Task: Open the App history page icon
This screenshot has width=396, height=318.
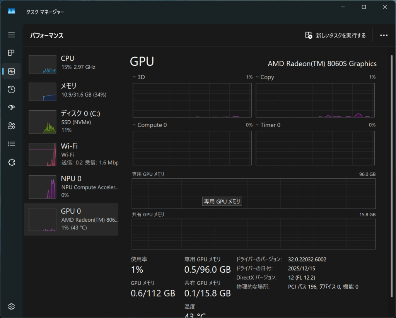Action: tap(11, 89)
